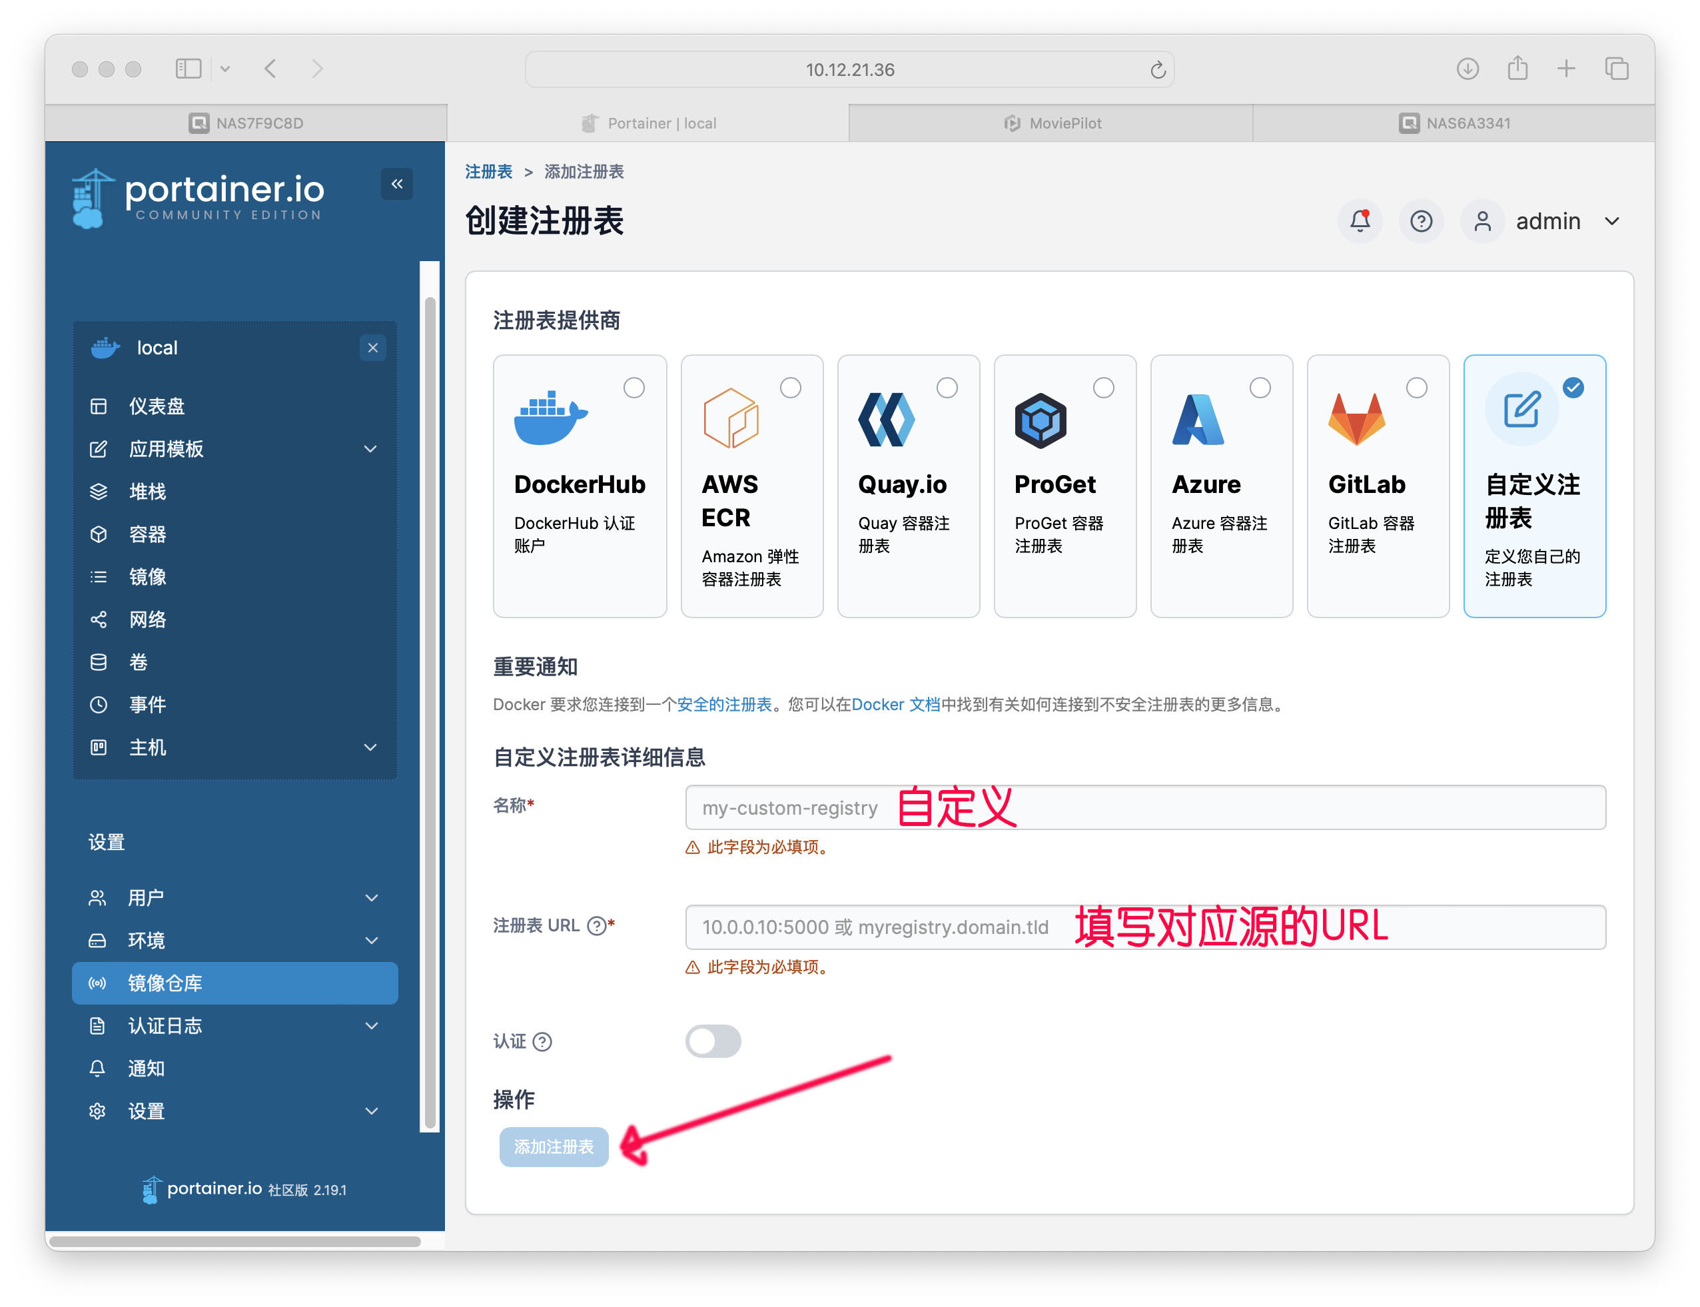The height and width of the screenshot is (1307, 1700).
Task: Select the GitLab registry provider radio
Action: 1417,388
